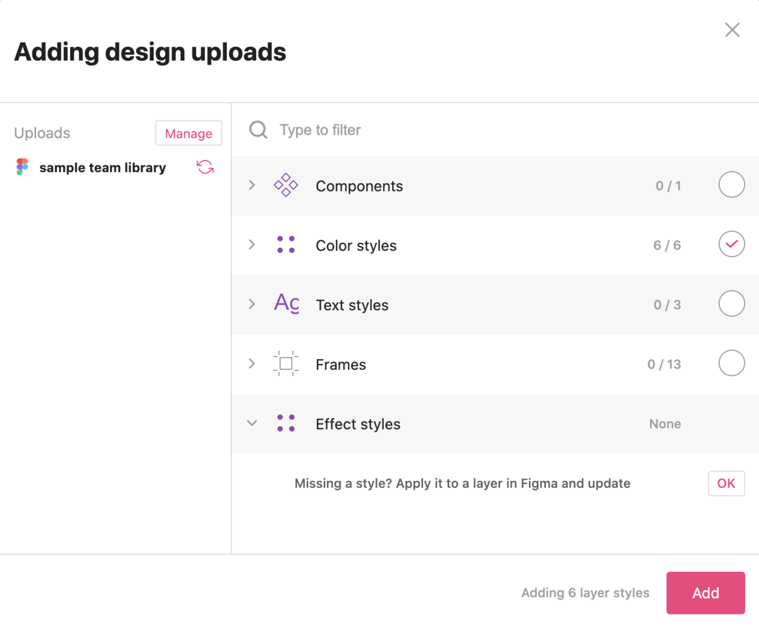
Task: Click the Frames artboard icon
Action: coord(286,364)
